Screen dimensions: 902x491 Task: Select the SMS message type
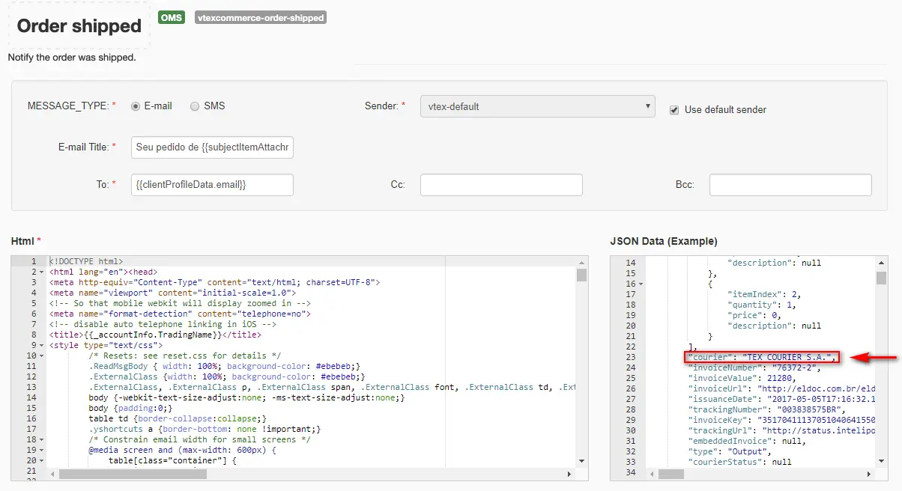point(195,106)
